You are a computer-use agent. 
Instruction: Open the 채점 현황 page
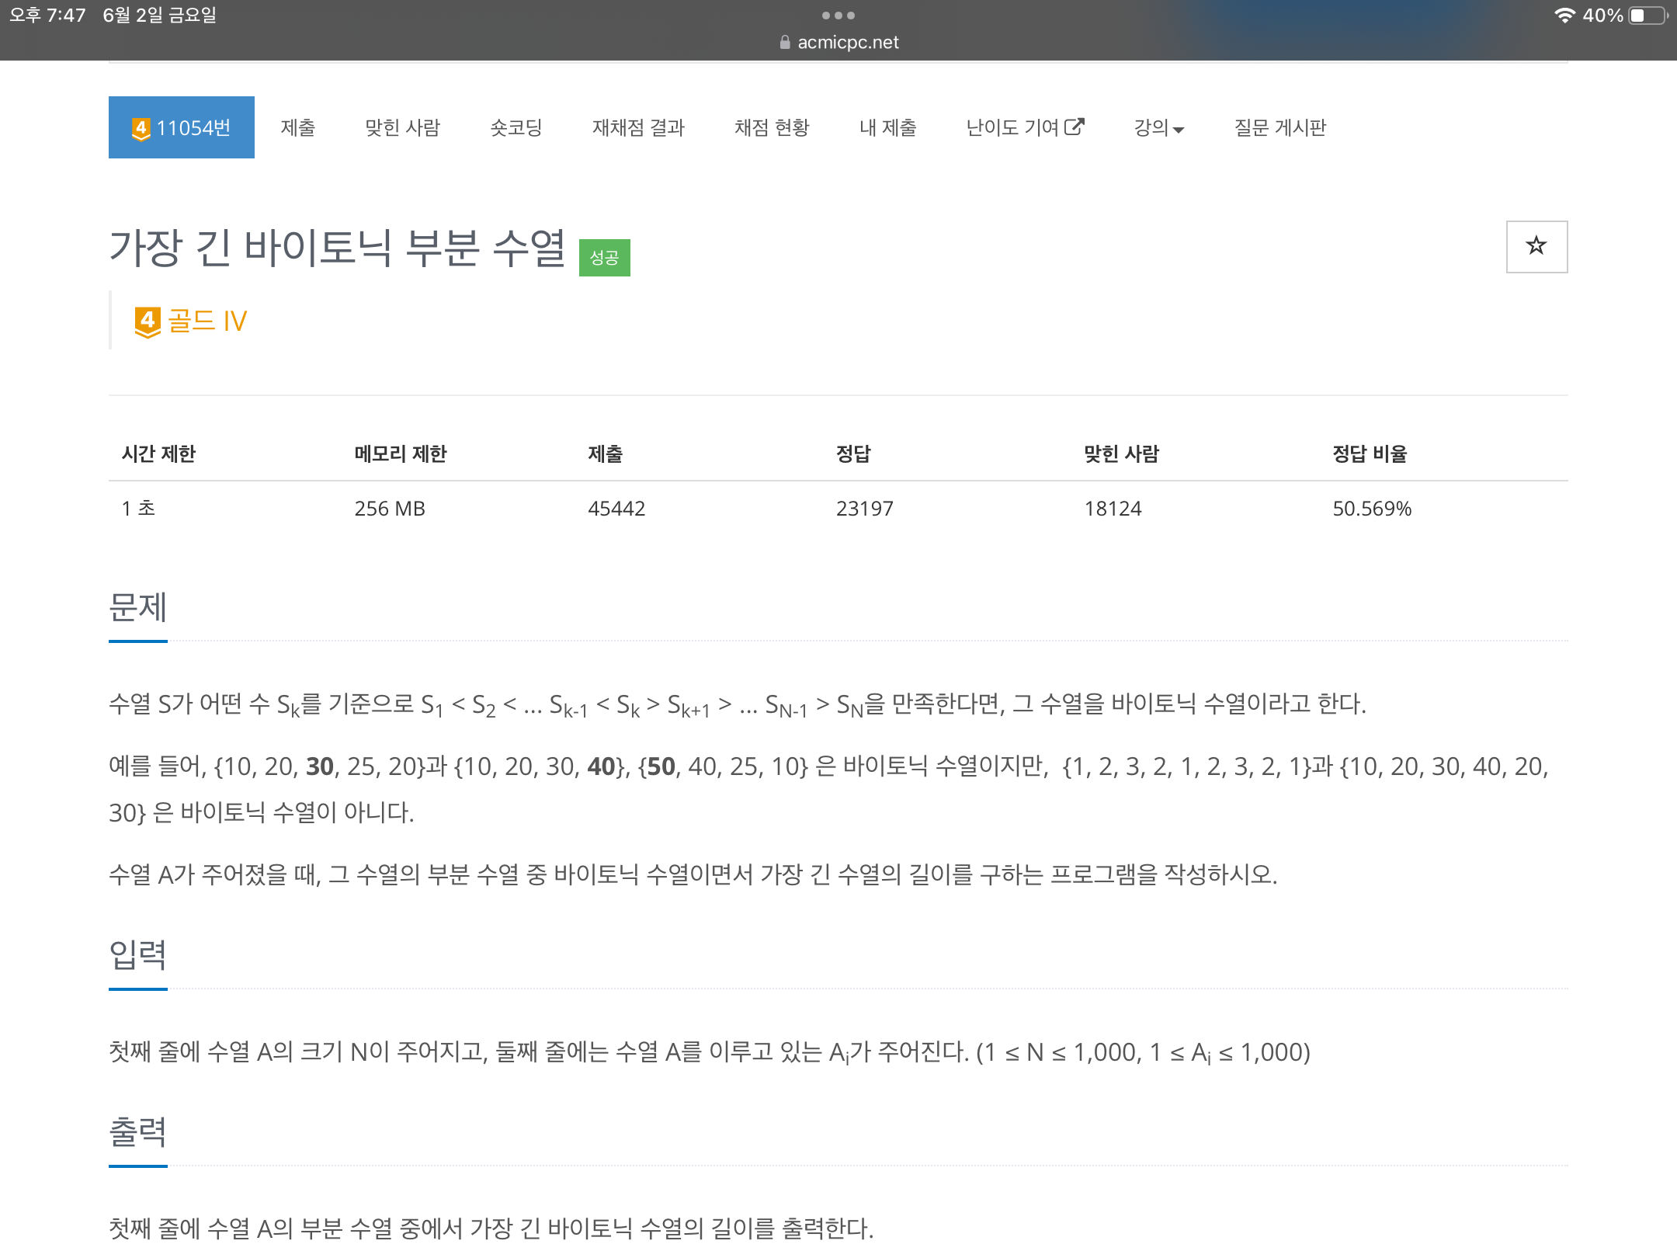pos(773,127)
